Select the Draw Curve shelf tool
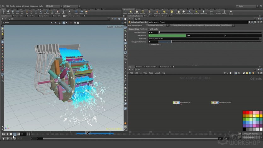This screenshot has height=148, width=263. [x=47, y=12]
